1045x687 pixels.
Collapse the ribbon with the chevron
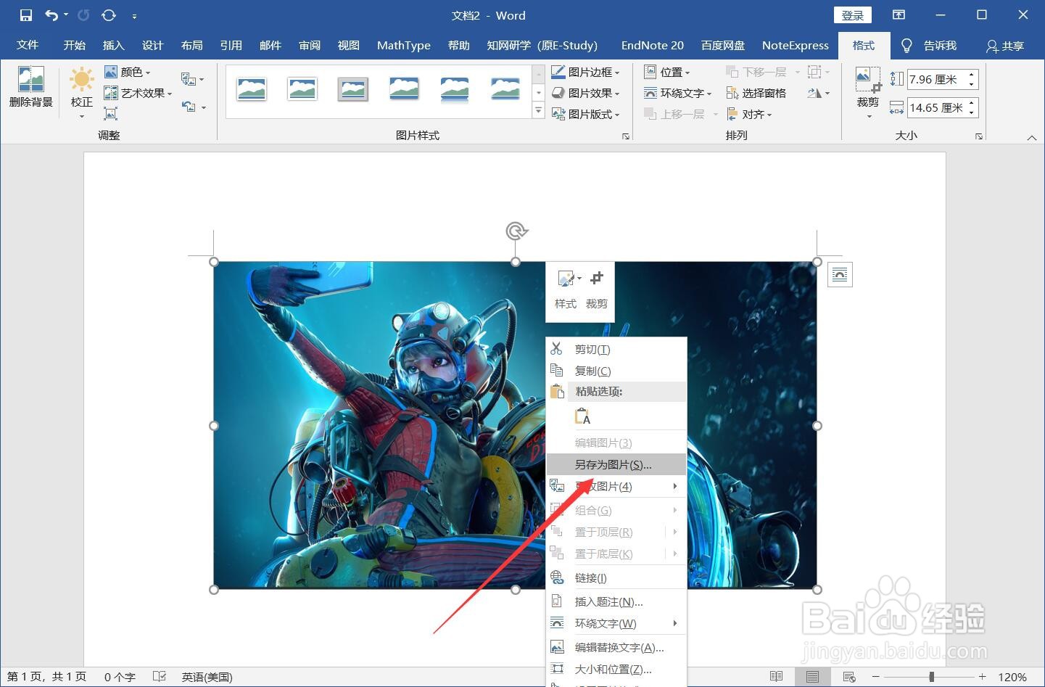point(1032,137)
